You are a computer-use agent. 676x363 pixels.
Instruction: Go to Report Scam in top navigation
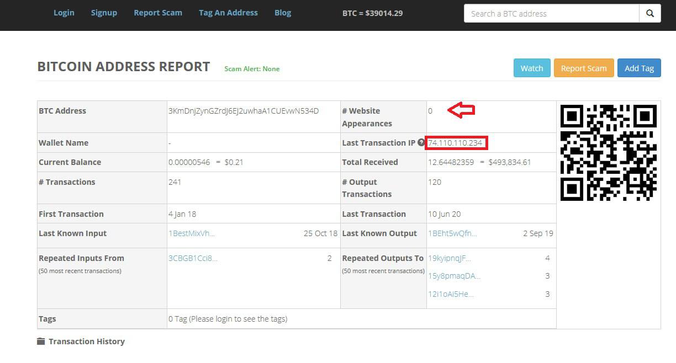(158, 13)
